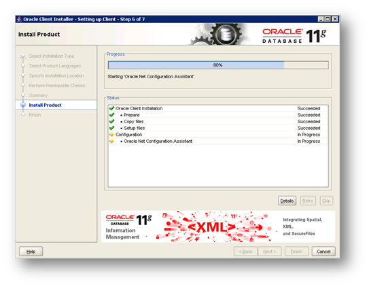Click the Details button
This screenshot has width=369, height=287.
[287, 201]
